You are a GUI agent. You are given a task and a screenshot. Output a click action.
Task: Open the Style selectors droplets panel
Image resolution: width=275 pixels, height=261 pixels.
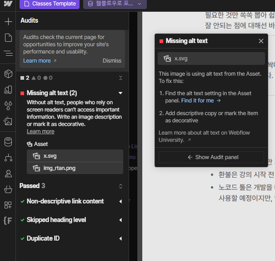click(x=8, y=106)
